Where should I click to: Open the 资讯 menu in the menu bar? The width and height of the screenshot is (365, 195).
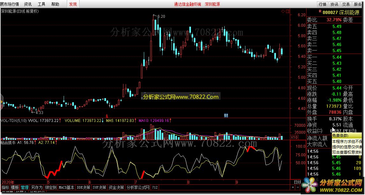tap(28, 4)
